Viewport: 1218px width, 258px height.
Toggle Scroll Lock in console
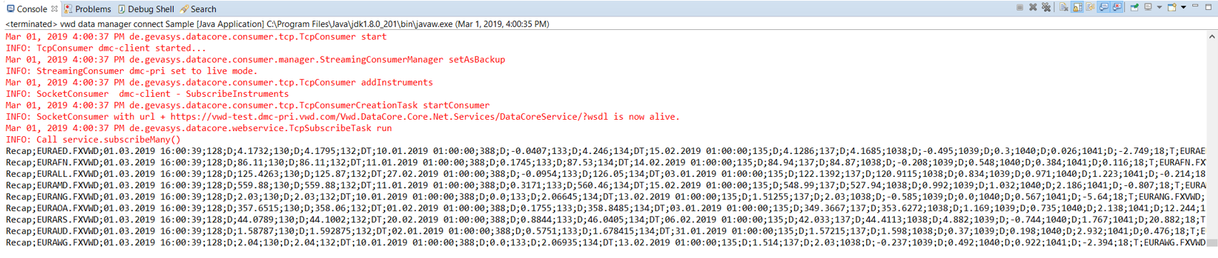[x=1077, y=7]
